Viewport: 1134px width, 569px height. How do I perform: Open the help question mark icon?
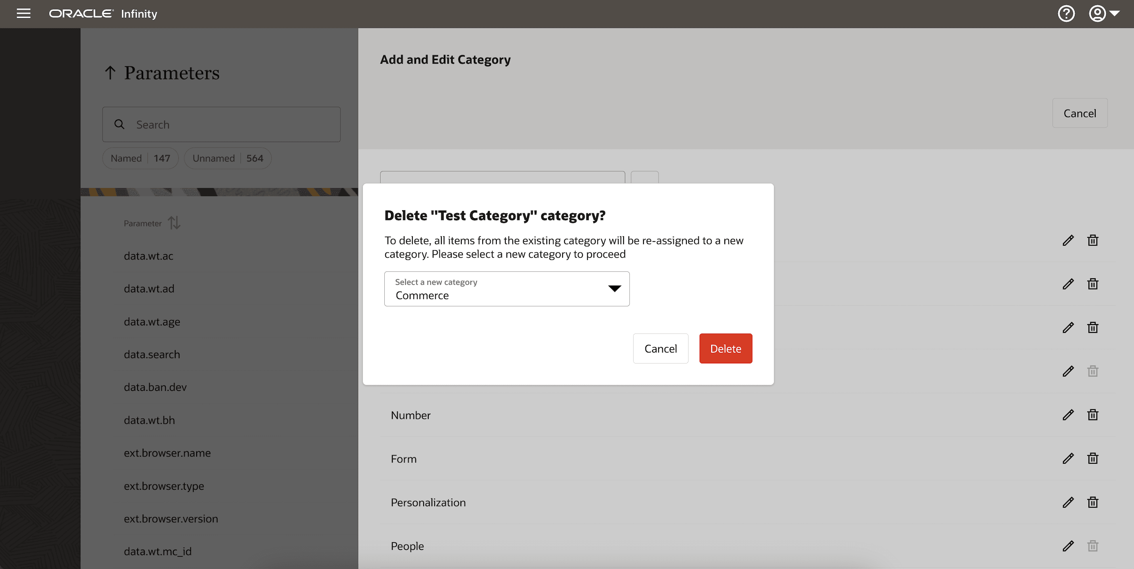click(1066, 13)
